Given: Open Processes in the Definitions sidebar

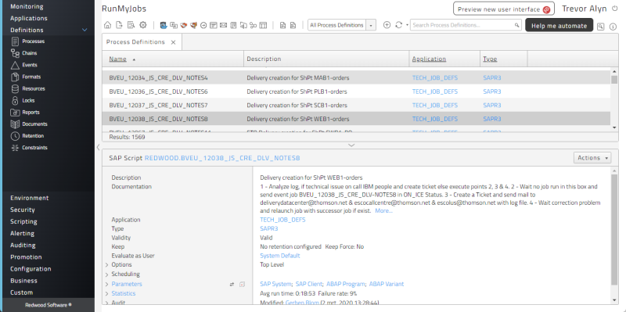Looking at the screenshot, I should pos(33,41).
